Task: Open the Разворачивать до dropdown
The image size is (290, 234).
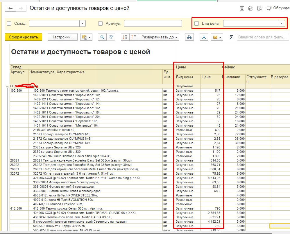Action: click(x=159, y=37)
